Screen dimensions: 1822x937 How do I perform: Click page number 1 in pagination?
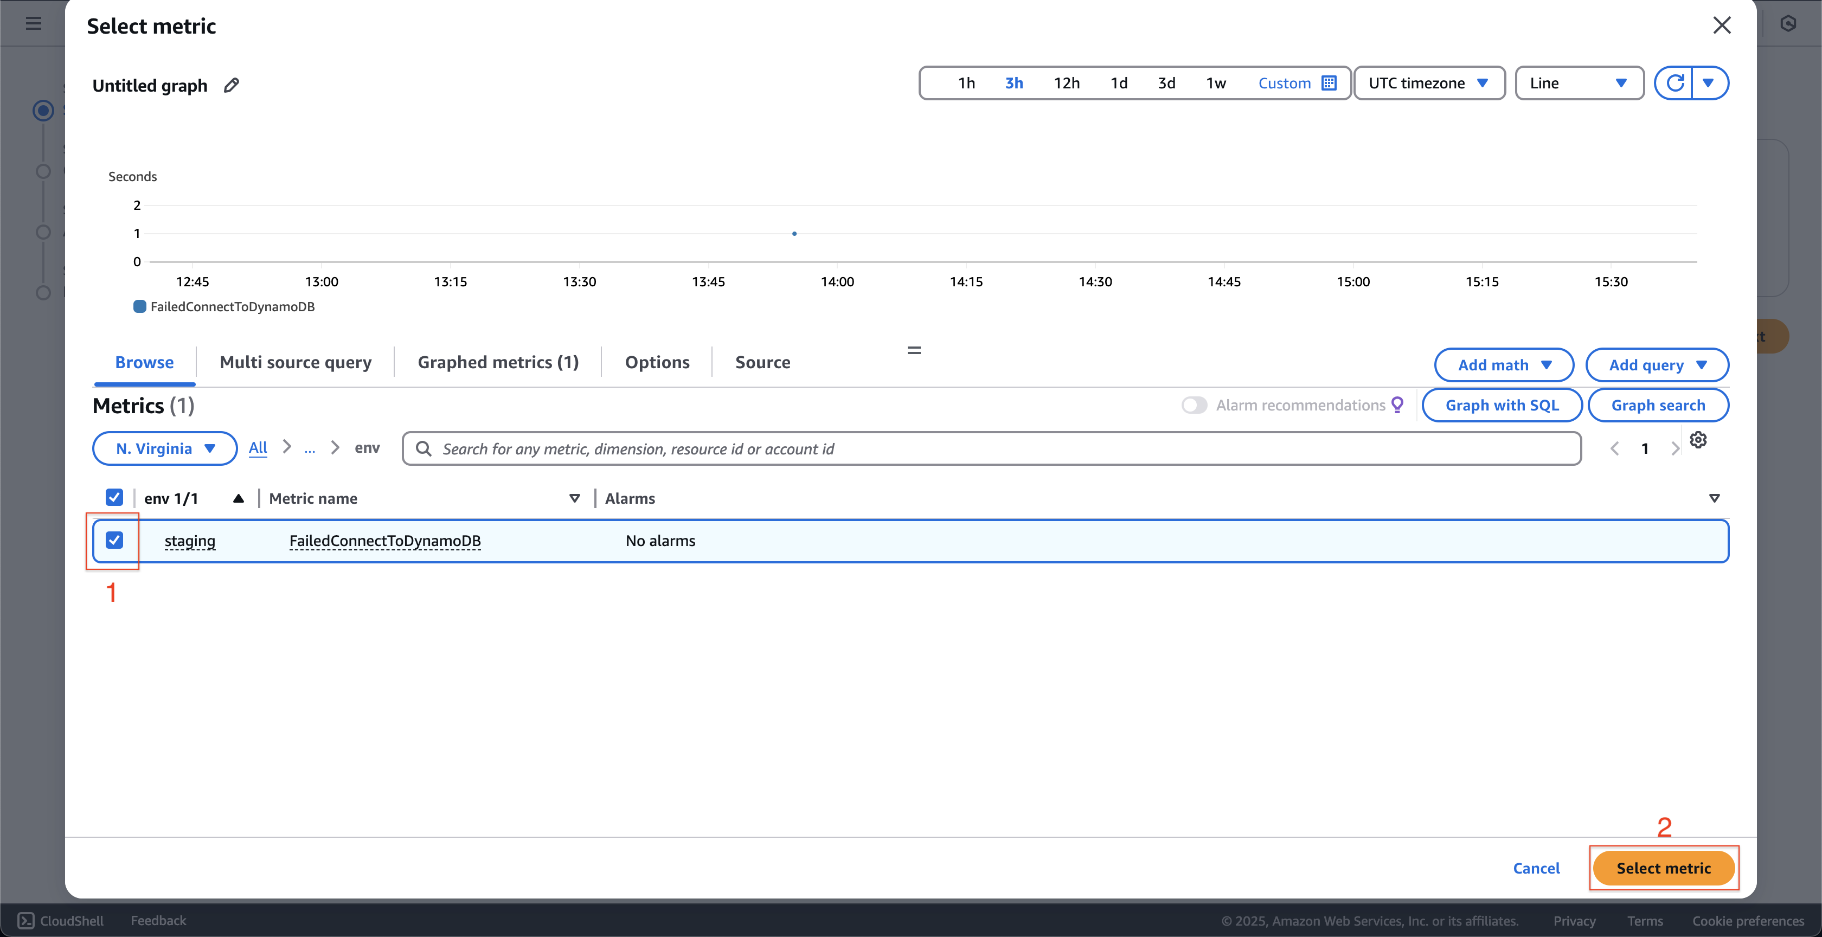tap(1645, 448)
